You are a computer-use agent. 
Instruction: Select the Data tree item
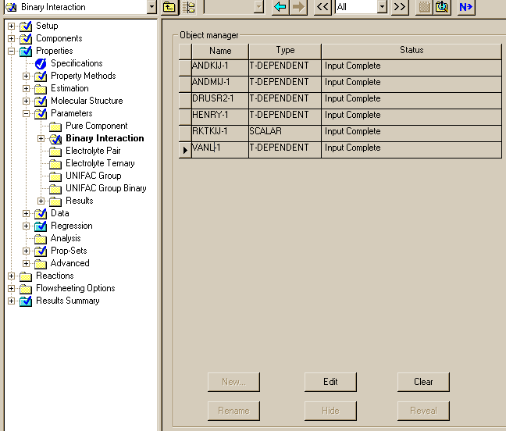[x=59, y=213]
